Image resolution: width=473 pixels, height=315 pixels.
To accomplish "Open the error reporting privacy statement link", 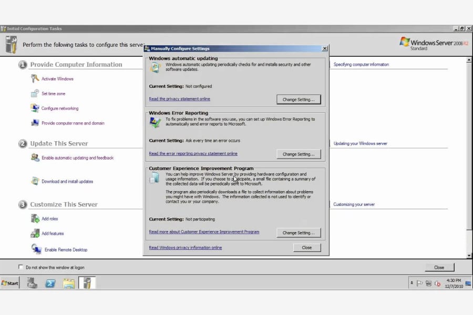I will point(193,153).
